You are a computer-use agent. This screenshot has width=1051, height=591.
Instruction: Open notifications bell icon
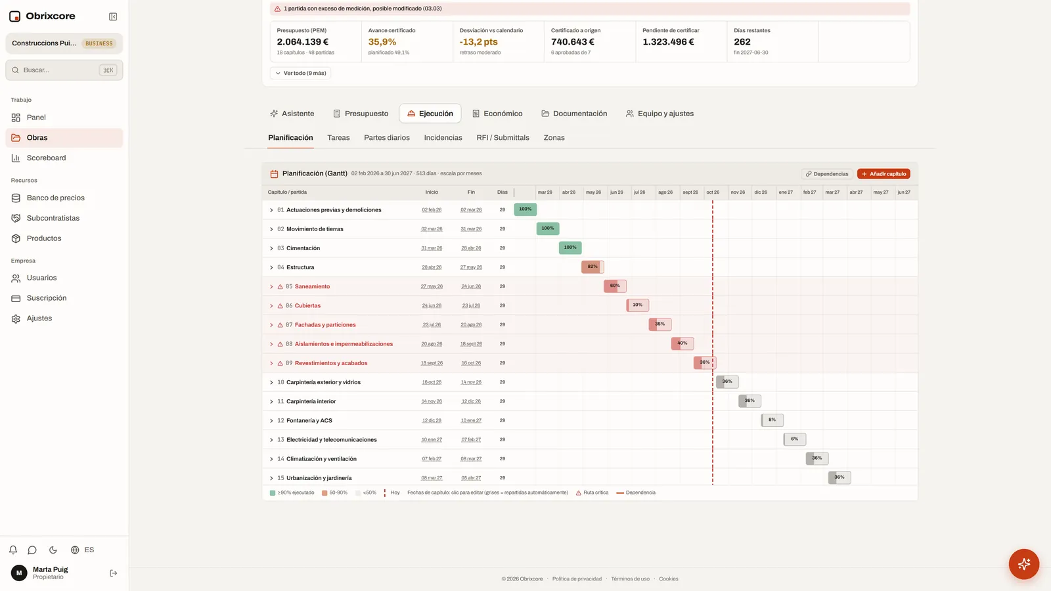pyautogui.click(x=13, y=550)
